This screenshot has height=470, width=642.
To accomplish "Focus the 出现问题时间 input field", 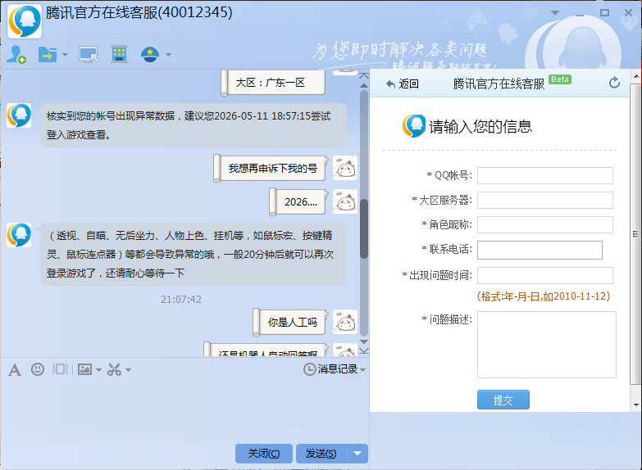I will 545,275.
